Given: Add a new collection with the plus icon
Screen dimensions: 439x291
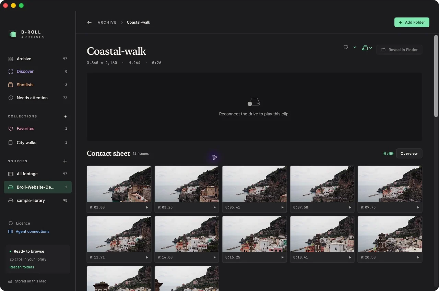Looking at the screenshot, I should (66, 116).
